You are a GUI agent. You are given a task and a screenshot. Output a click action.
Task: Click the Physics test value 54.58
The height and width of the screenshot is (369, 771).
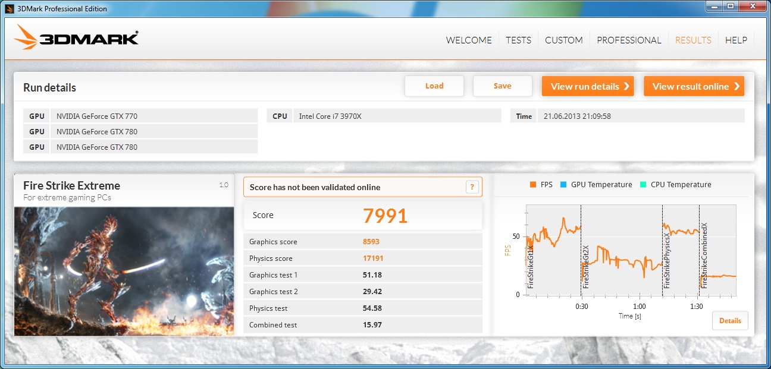372,308
